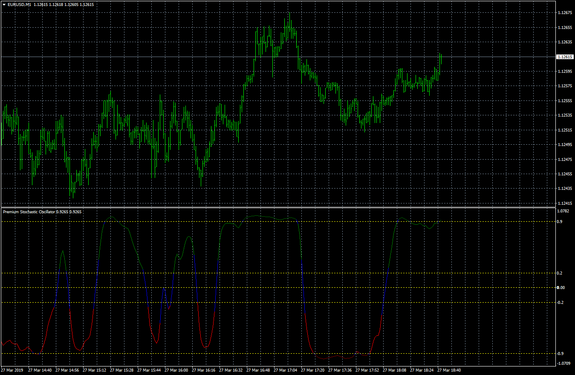Click the 27 Mar 17:04 time label

tap(286, 370)
